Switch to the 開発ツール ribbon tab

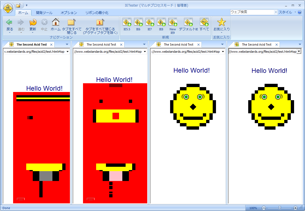pyautogui.click(x=44, y=13)
